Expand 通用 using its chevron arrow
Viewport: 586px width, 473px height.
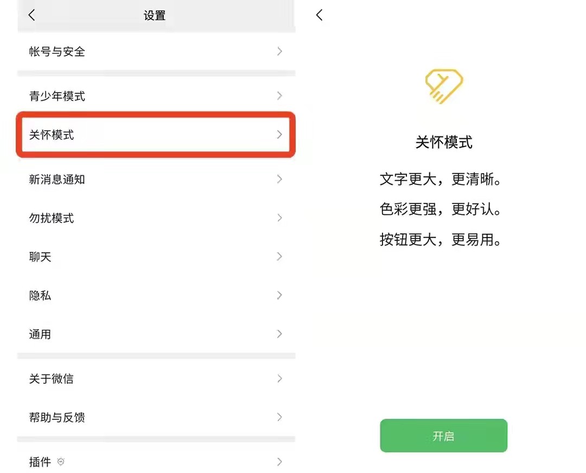click(279, 334)
